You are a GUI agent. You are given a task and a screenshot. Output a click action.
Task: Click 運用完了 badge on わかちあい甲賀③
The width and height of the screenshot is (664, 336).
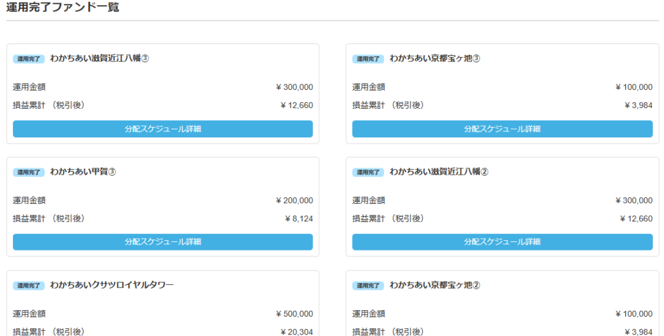[x=29, y=172]
